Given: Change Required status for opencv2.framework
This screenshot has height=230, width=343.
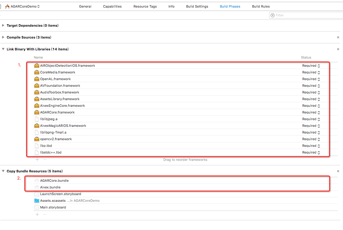Looking at the screenshot, I should pyautogui.click(x=311, y=139).
